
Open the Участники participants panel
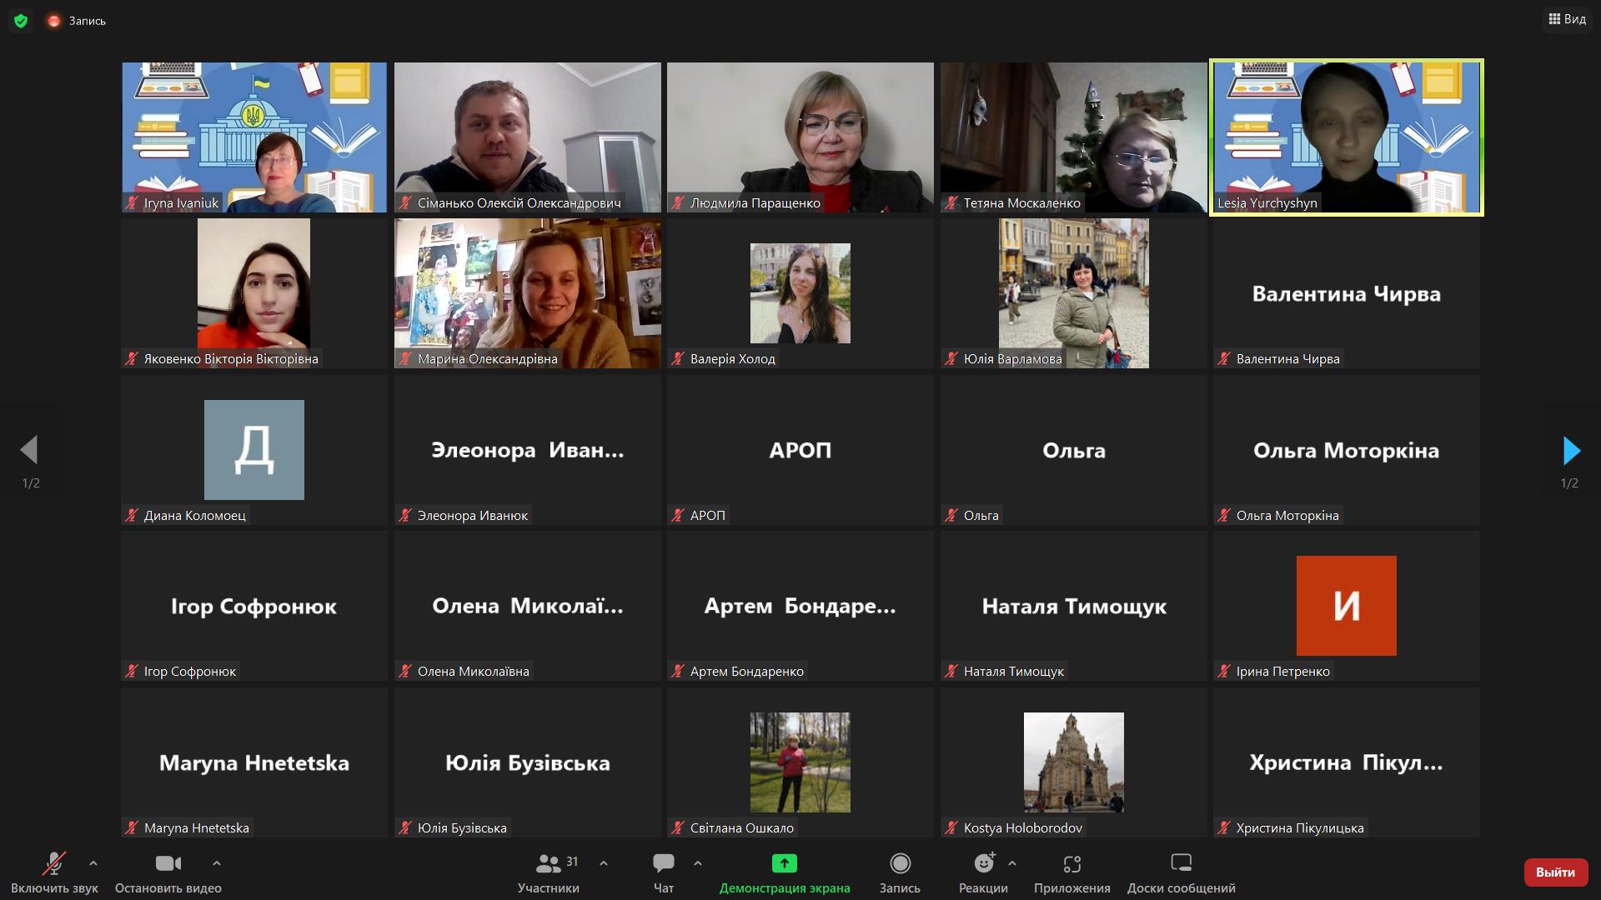[x=548, y=872]
